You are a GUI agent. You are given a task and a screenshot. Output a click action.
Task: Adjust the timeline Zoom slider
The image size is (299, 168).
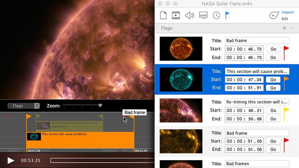(x=100, y=106)
